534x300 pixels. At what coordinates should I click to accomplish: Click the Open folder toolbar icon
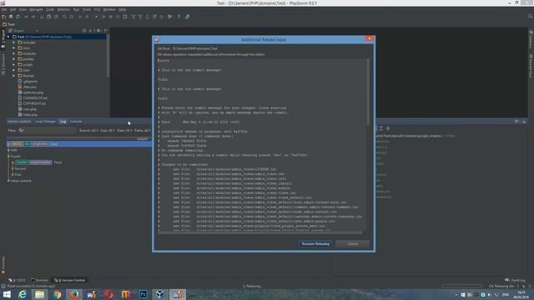tap(3, 17)
